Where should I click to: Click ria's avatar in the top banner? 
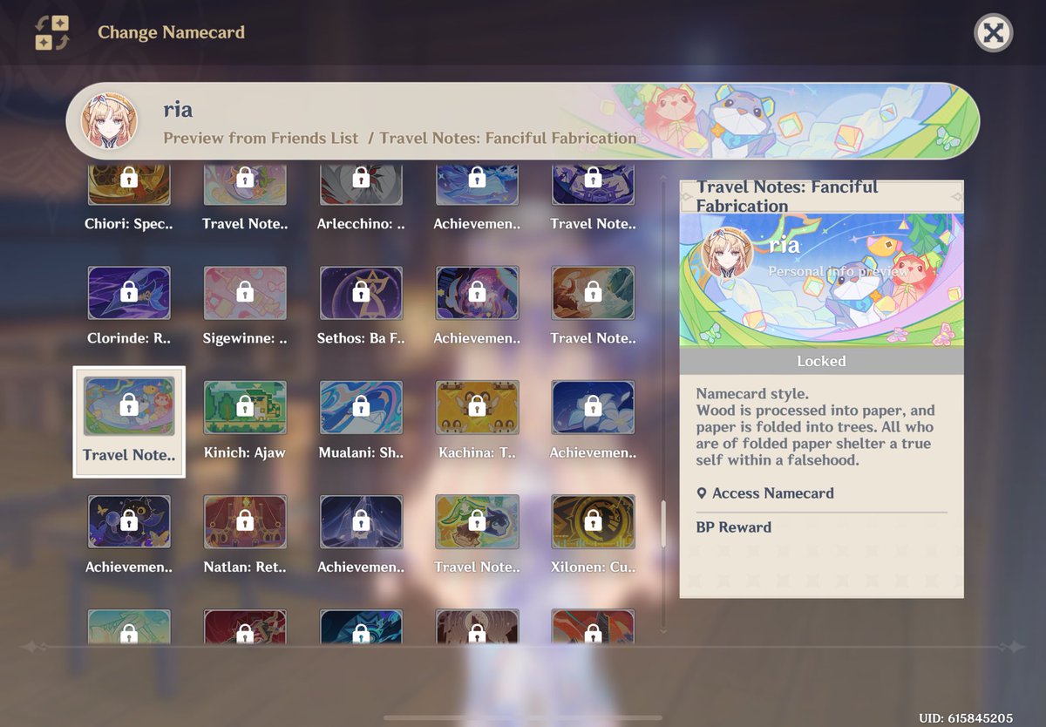[x=109, y=120]
